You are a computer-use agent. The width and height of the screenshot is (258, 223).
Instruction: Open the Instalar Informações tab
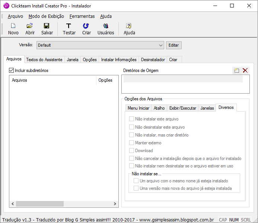click(119, 60)
